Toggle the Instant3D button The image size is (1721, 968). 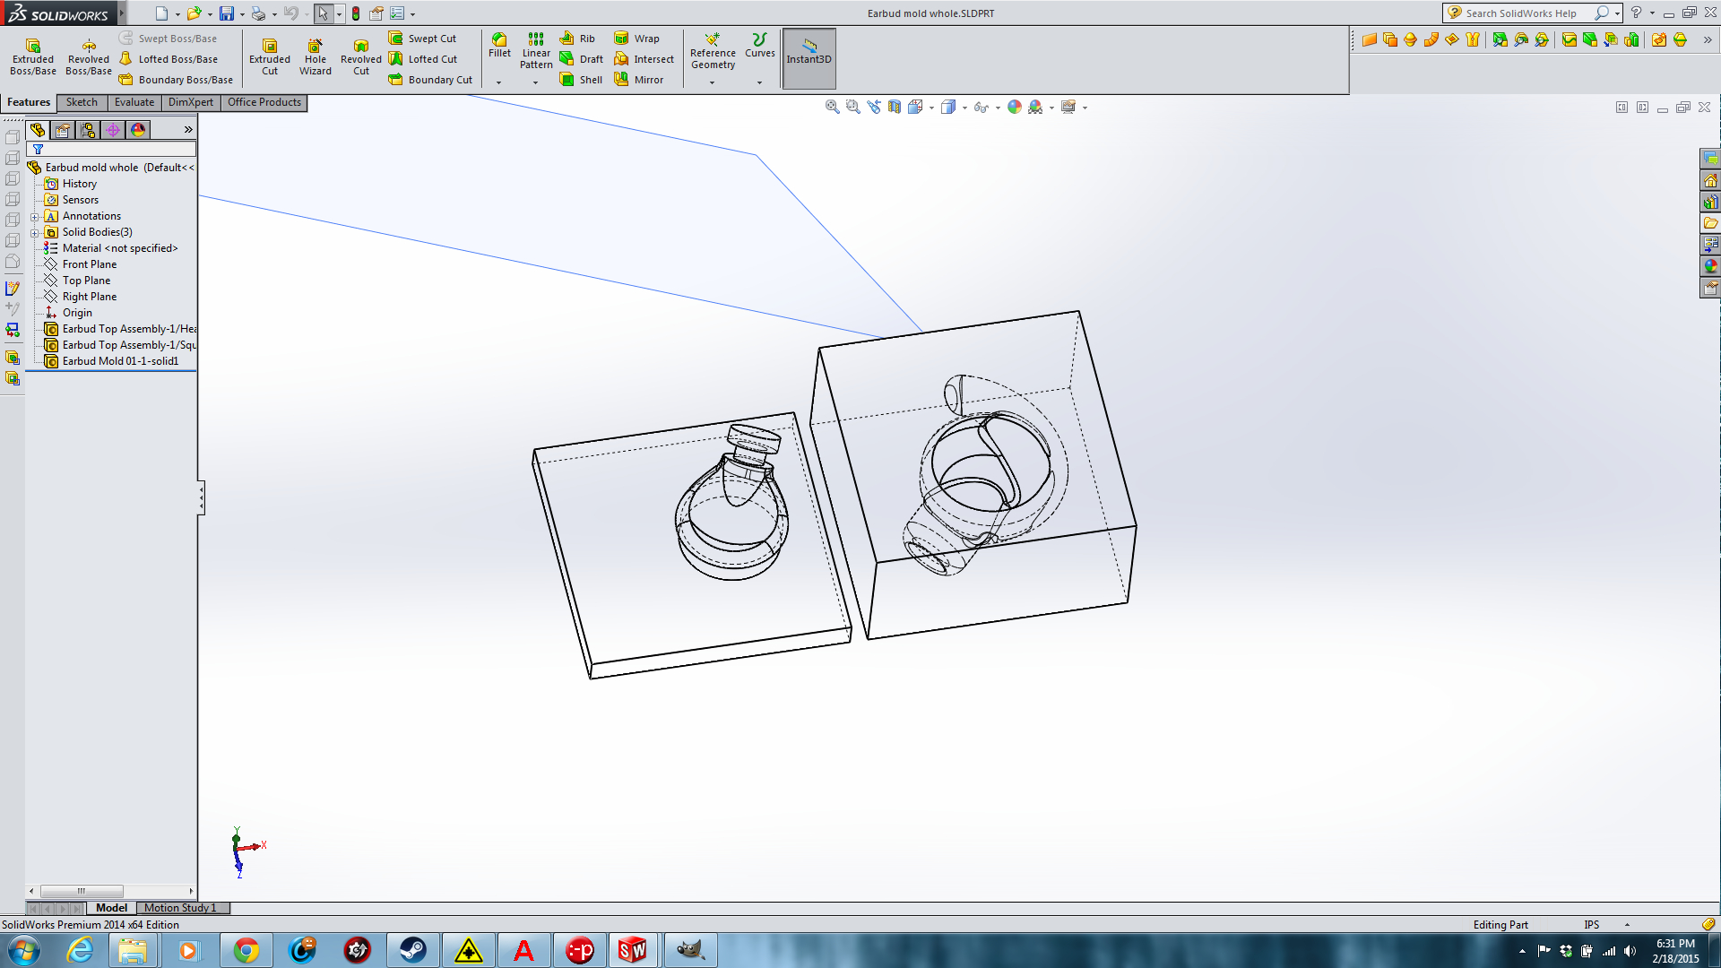coord(809,58)
